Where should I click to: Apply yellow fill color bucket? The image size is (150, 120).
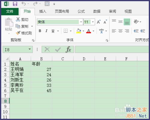point(79,31)
